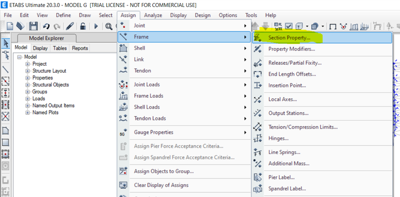Choose Section Property... from Frame submenu
This screenshot has width=400, height=197.
(x=322, y=38)
